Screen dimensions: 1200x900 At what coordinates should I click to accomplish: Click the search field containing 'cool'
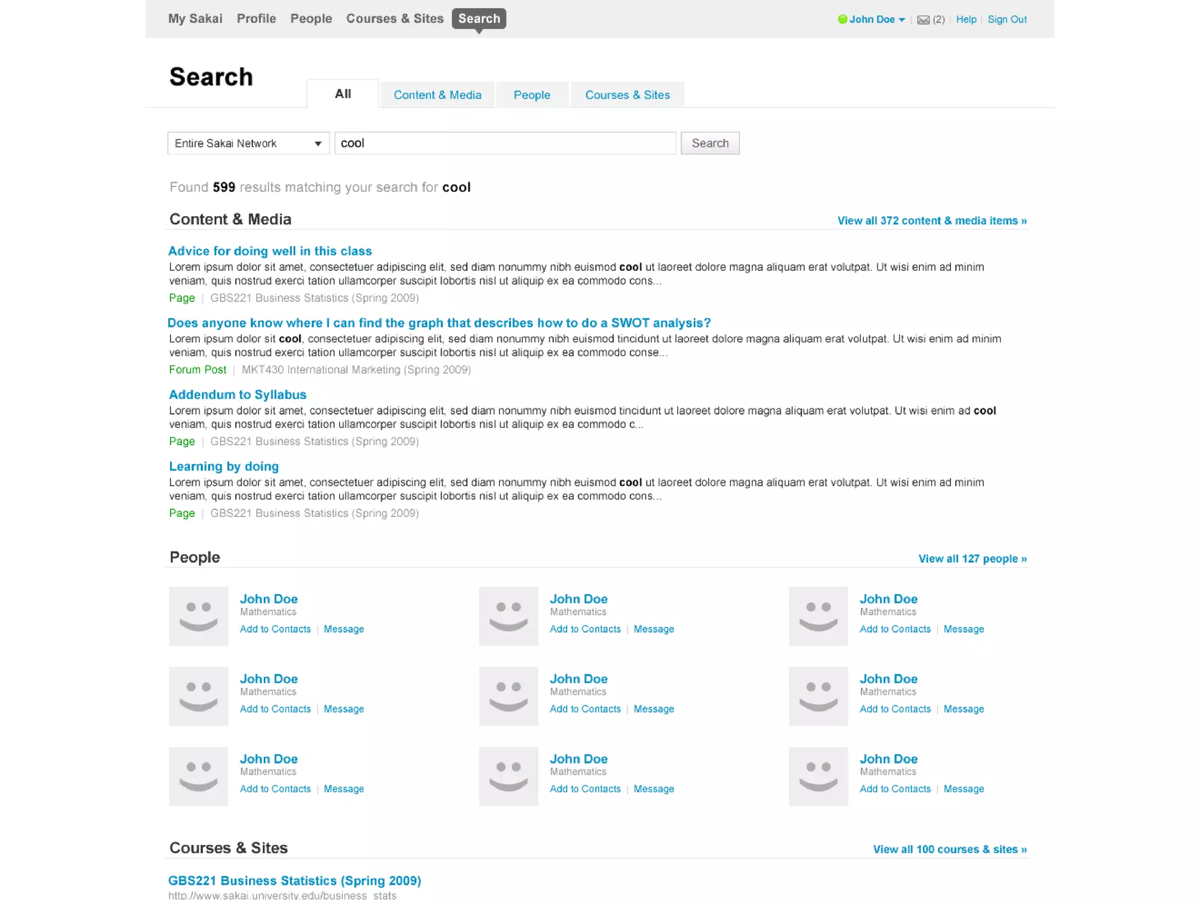tap(504, 144)
